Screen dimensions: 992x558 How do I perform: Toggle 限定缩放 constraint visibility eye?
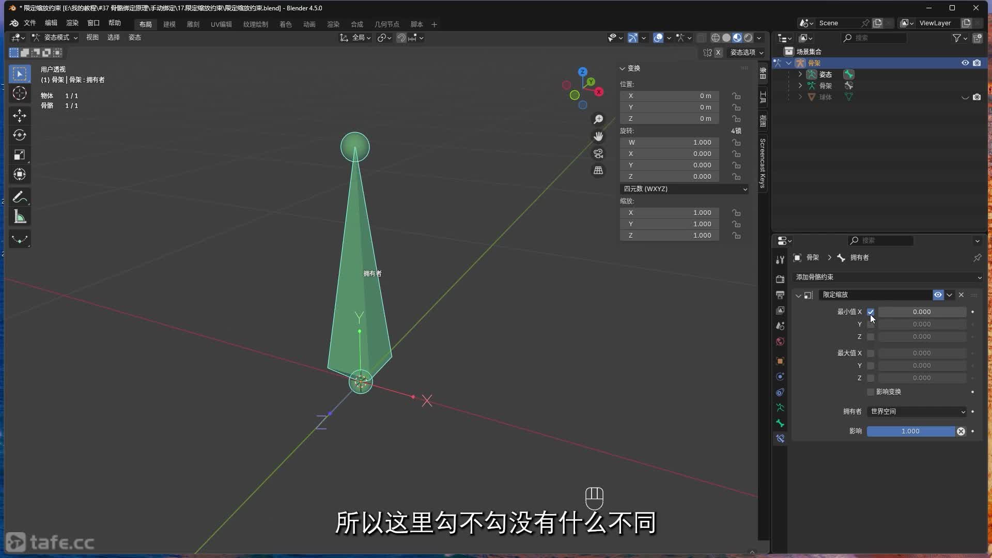[938, 295]
